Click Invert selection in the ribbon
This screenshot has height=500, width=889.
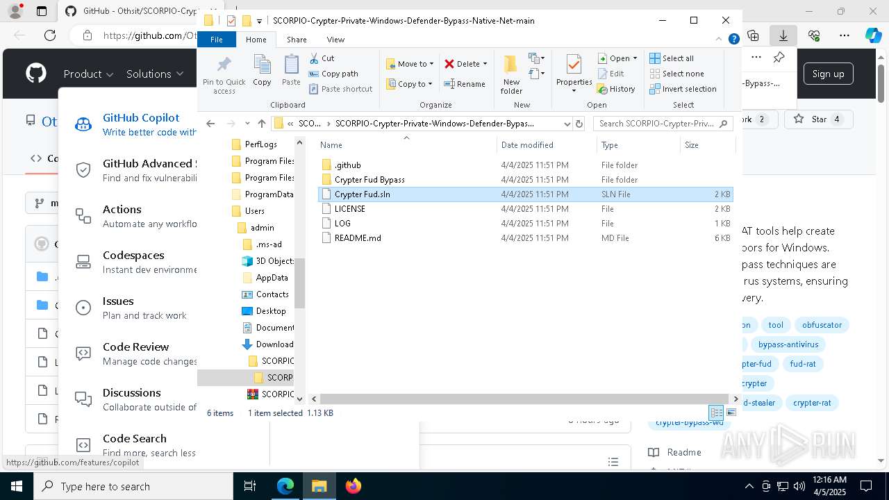(x=683, y=89)
